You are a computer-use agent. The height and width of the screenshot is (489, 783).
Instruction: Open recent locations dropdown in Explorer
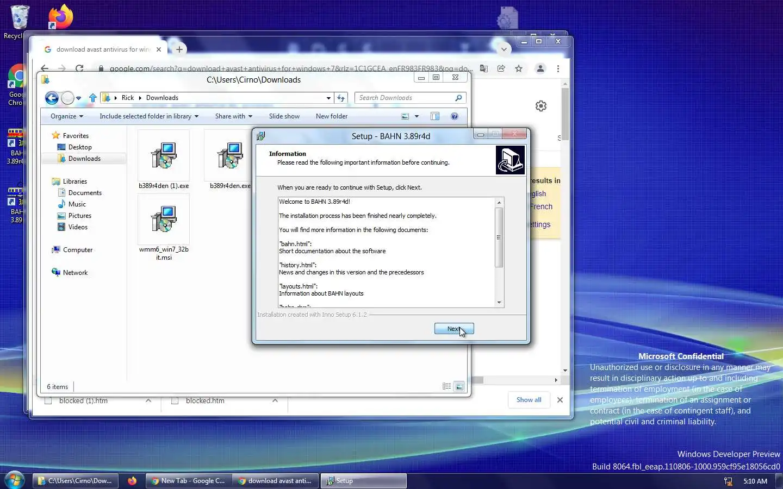[78, 98]
